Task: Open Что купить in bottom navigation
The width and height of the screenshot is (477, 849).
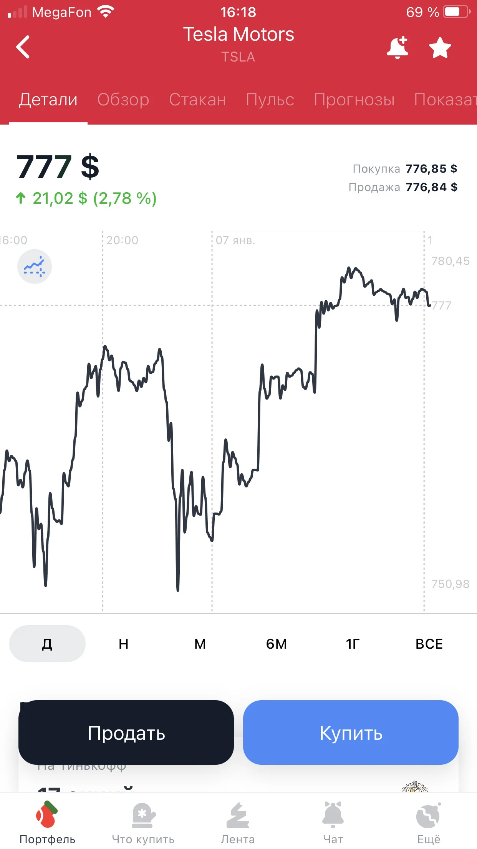Action: point(143,822)
